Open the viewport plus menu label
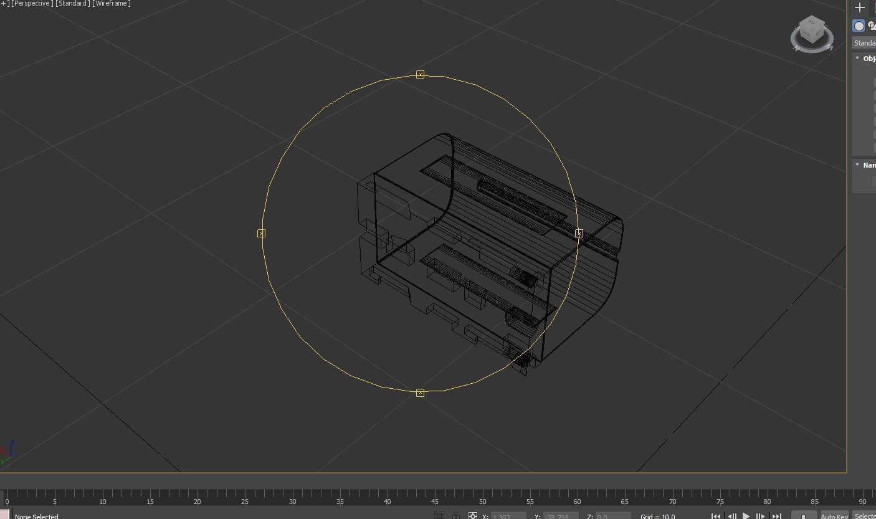Image resolution: width=876 pixels, height=519 pixels. (x=4, y=4)
